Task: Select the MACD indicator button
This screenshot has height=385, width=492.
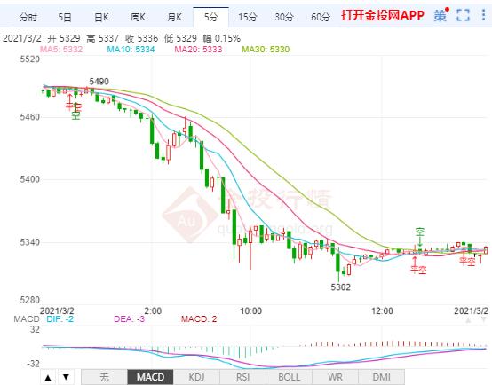Action: (x=150, y=377)
